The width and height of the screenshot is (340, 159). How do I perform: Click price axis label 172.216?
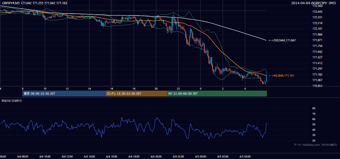(x=317, y=23)
